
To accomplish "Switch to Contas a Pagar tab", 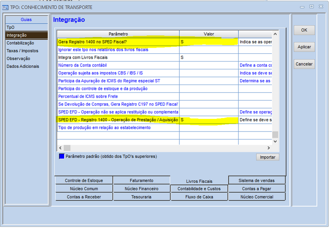I will 257,189.
